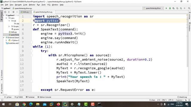Image resolution: width=191 pixels, height=107 pixels.
Task: Open the Window menu
Action: pyautogui.click(x=55, y=5)
